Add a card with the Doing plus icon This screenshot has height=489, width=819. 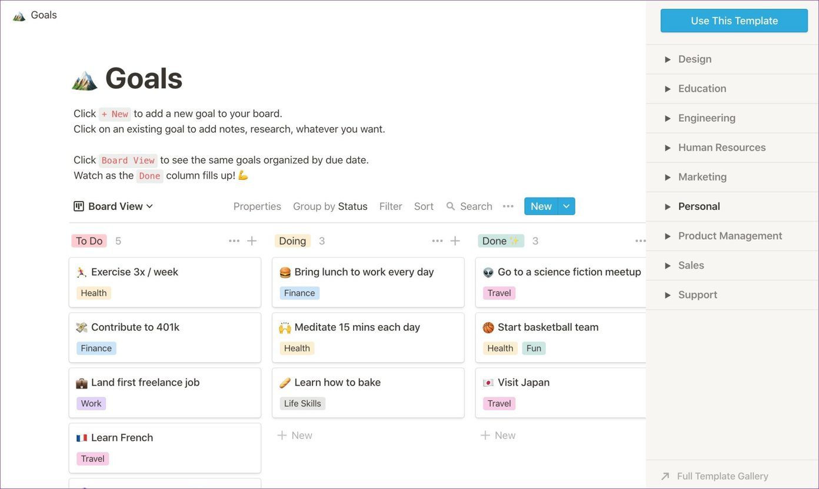point(455,241)
